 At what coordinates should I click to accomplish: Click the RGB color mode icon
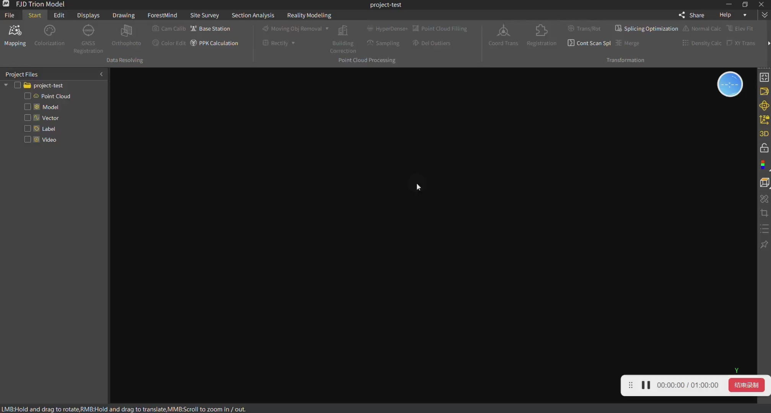click(763, 165)
